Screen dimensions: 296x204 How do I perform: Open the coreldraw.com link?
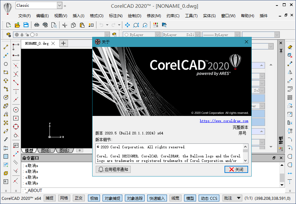[x=224, y=121]
